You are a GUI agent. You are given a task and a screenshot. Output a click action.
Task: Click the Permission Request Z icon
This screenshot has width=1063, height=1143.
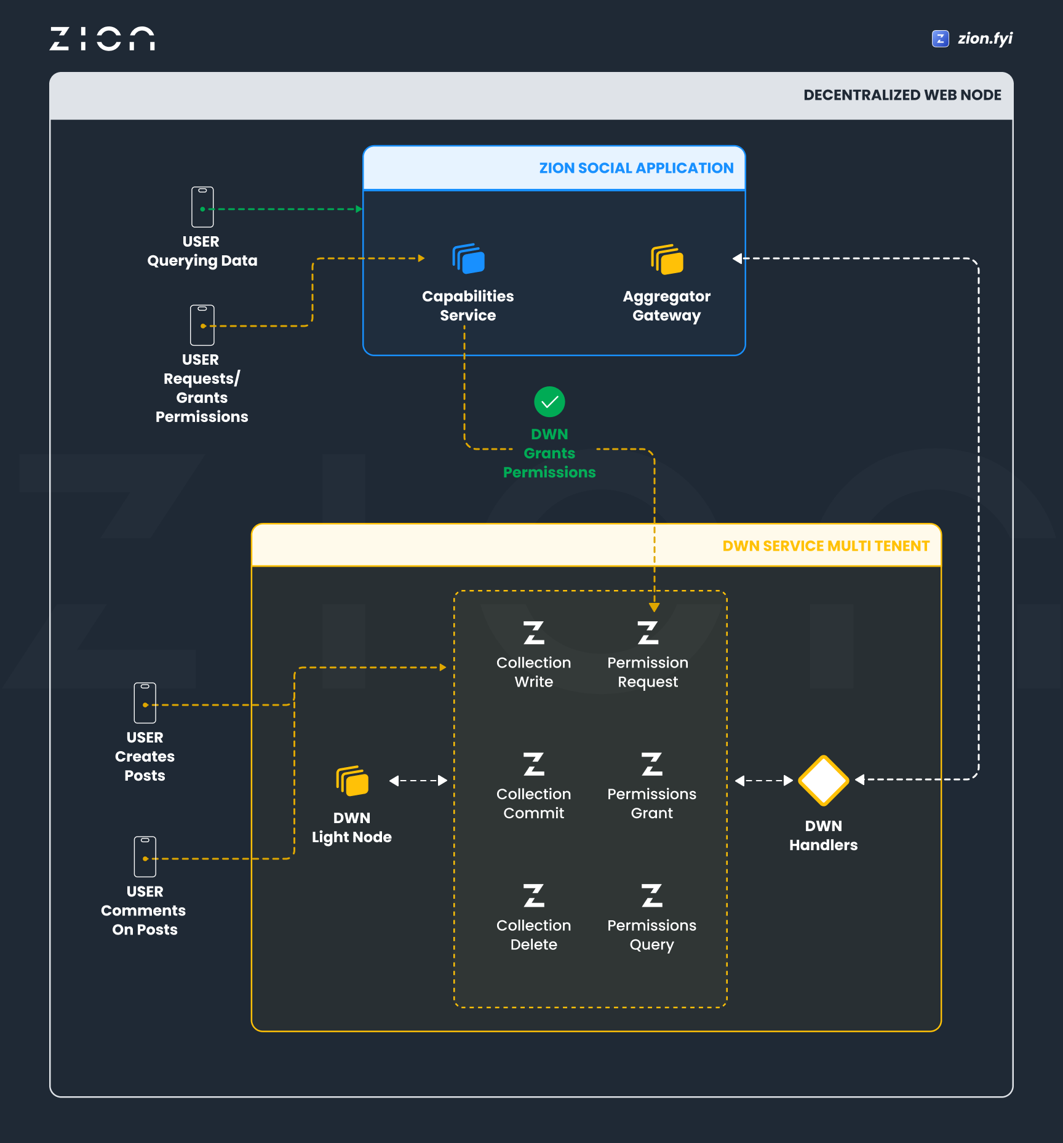tap(648, 632)
